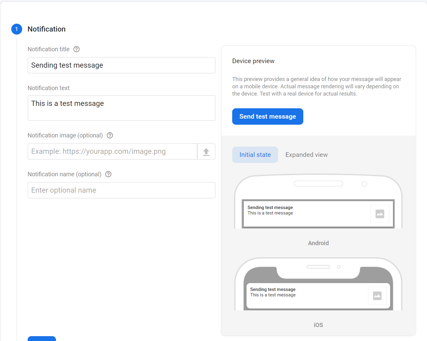Click the Notification name help icon

(x=108, y=174)
